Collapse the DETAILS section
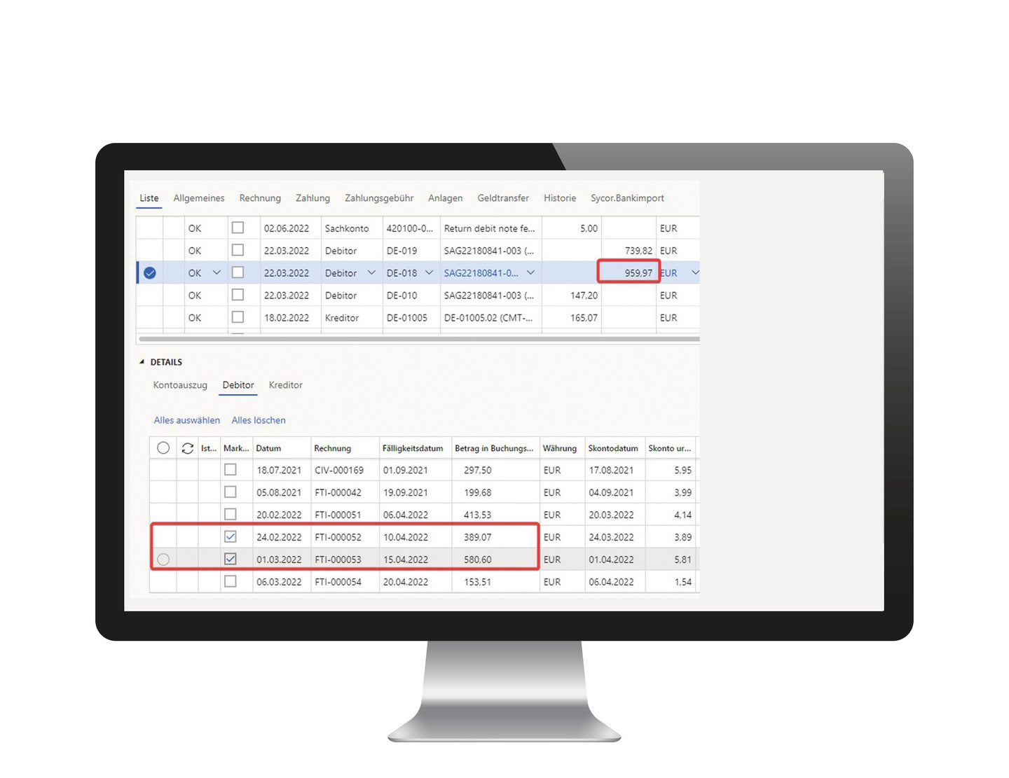The height and width of the screenshot is (778, 1009). click(x=142, y=362)
